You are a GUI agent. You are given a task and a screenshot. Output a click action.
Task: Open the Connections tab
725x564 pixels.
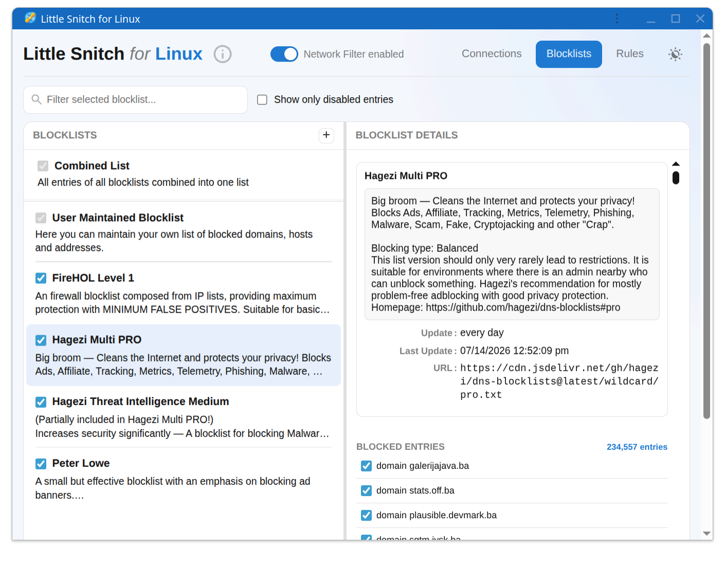(492, 54)
